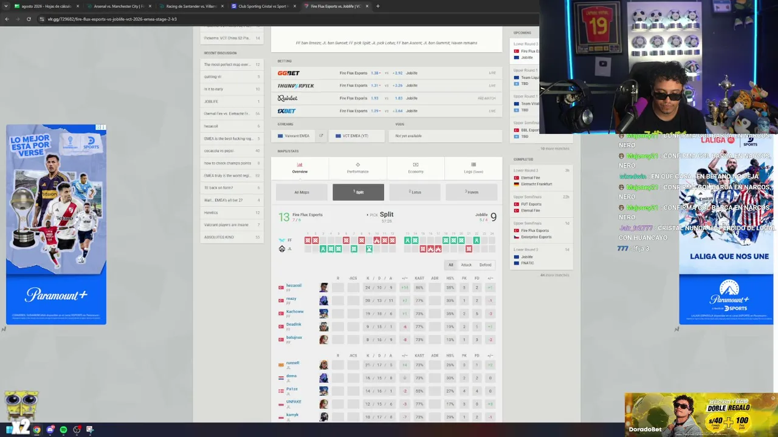Viewport: 778px width, 437px height.
Task: Open the 'cocacola vs pepsi' discussion thread
Action: (232, 151)
